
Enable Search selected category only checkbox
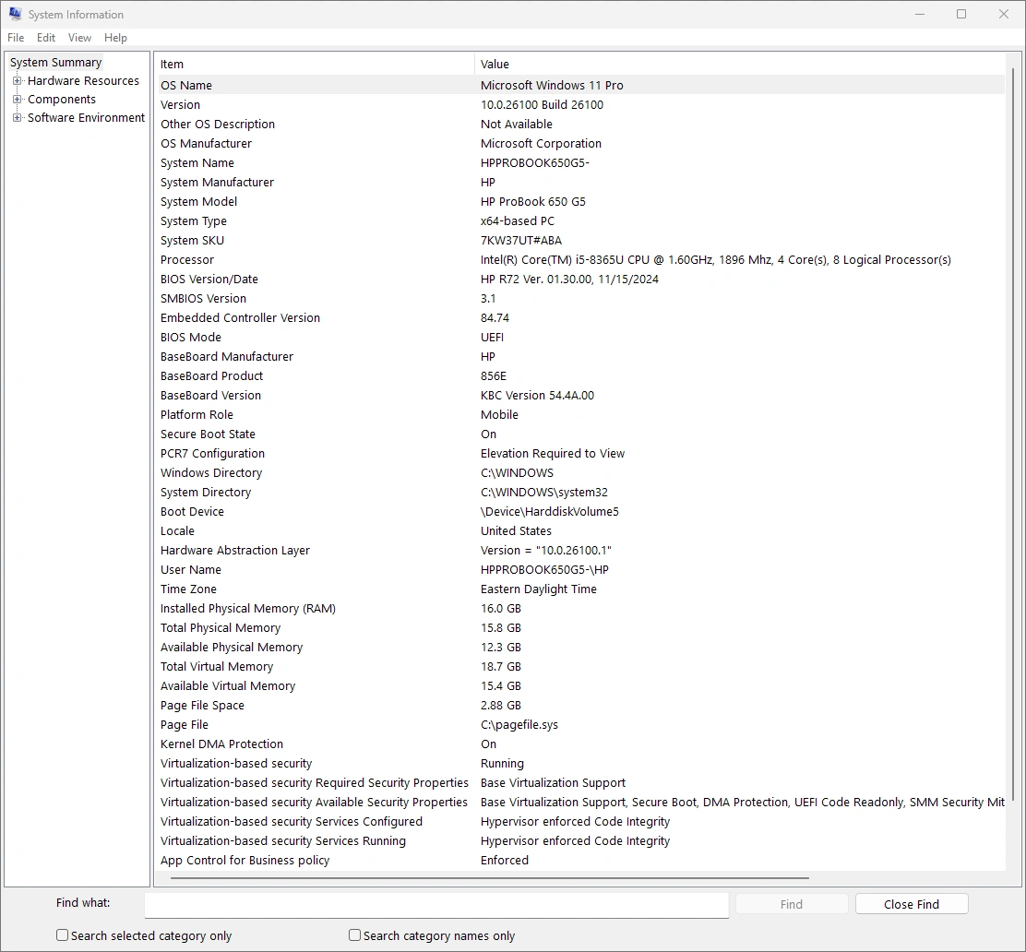[x=63, y=934]
